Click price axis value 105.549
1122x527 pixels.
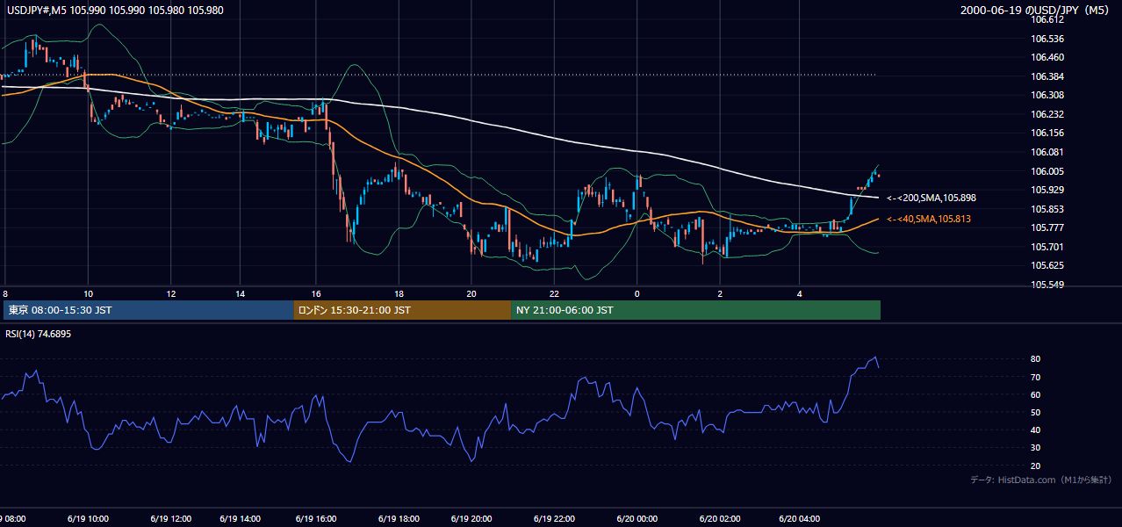(x=1047, y=285)
